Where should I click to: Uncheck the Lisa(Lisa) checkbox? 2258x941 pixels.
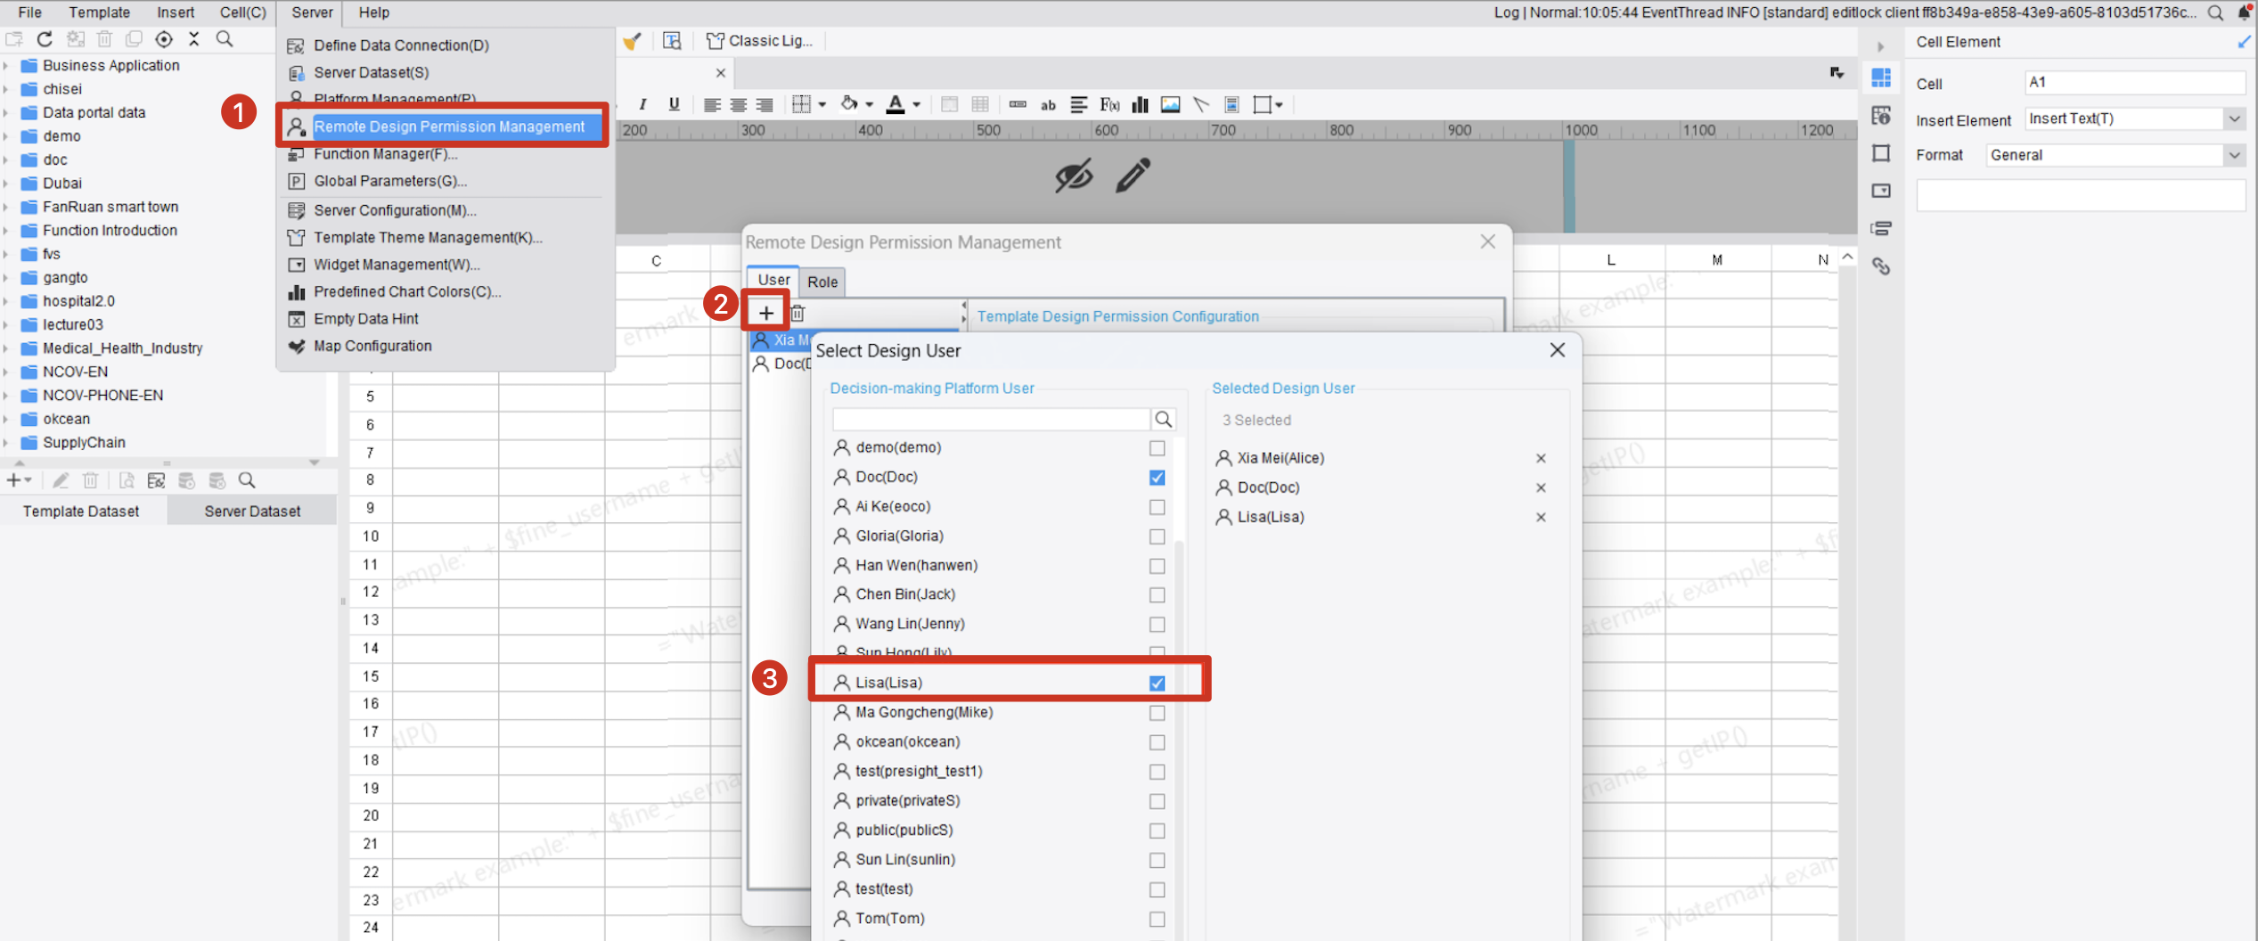[1157, 683]
